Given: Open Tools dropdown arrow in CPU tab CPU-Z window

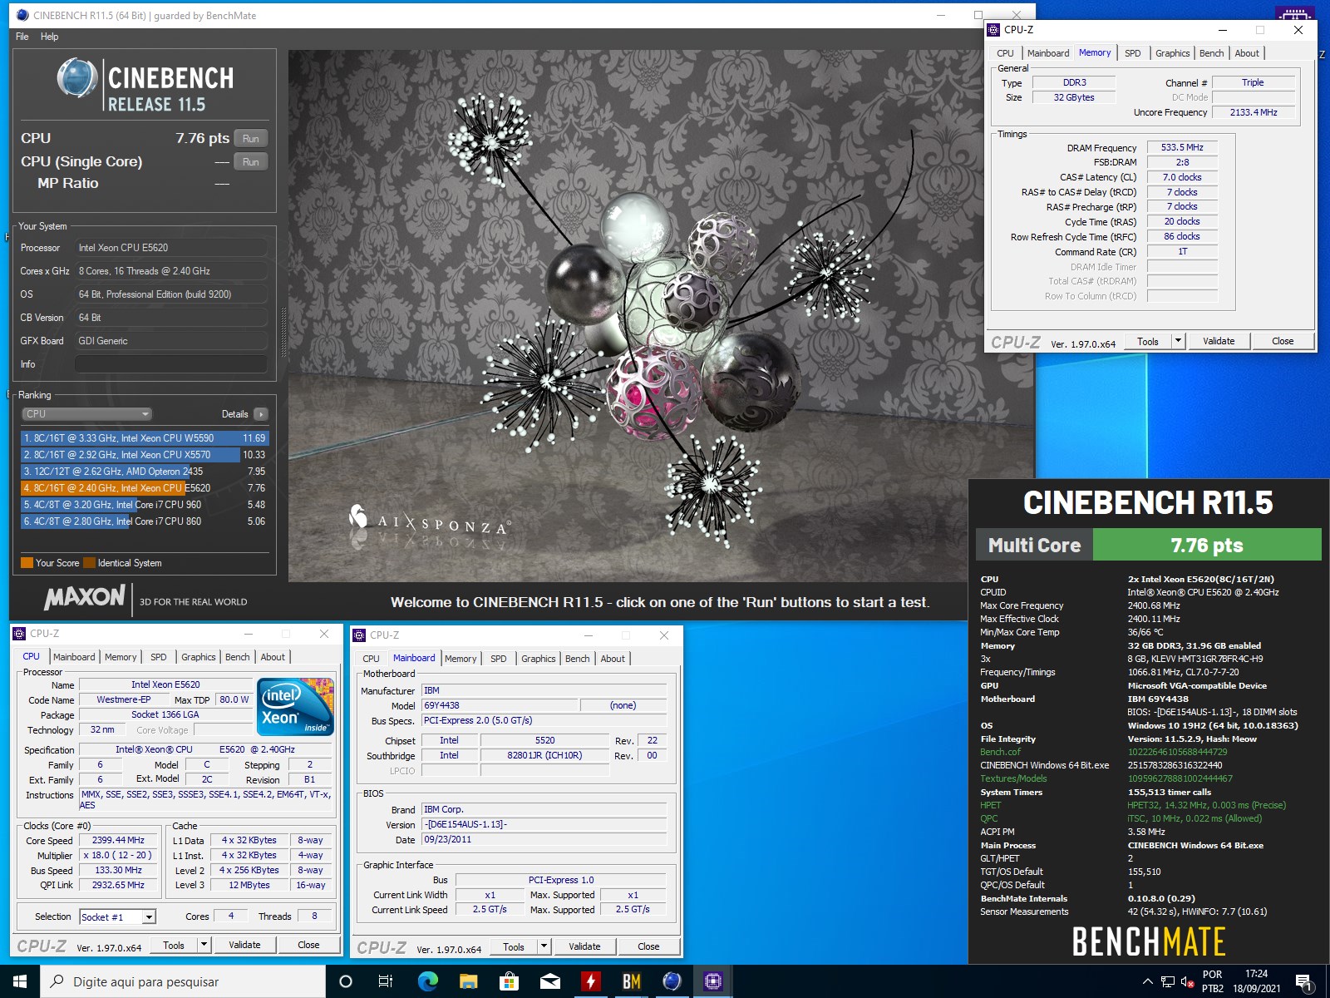Looking at the screenshot, I should coord(204,945).
